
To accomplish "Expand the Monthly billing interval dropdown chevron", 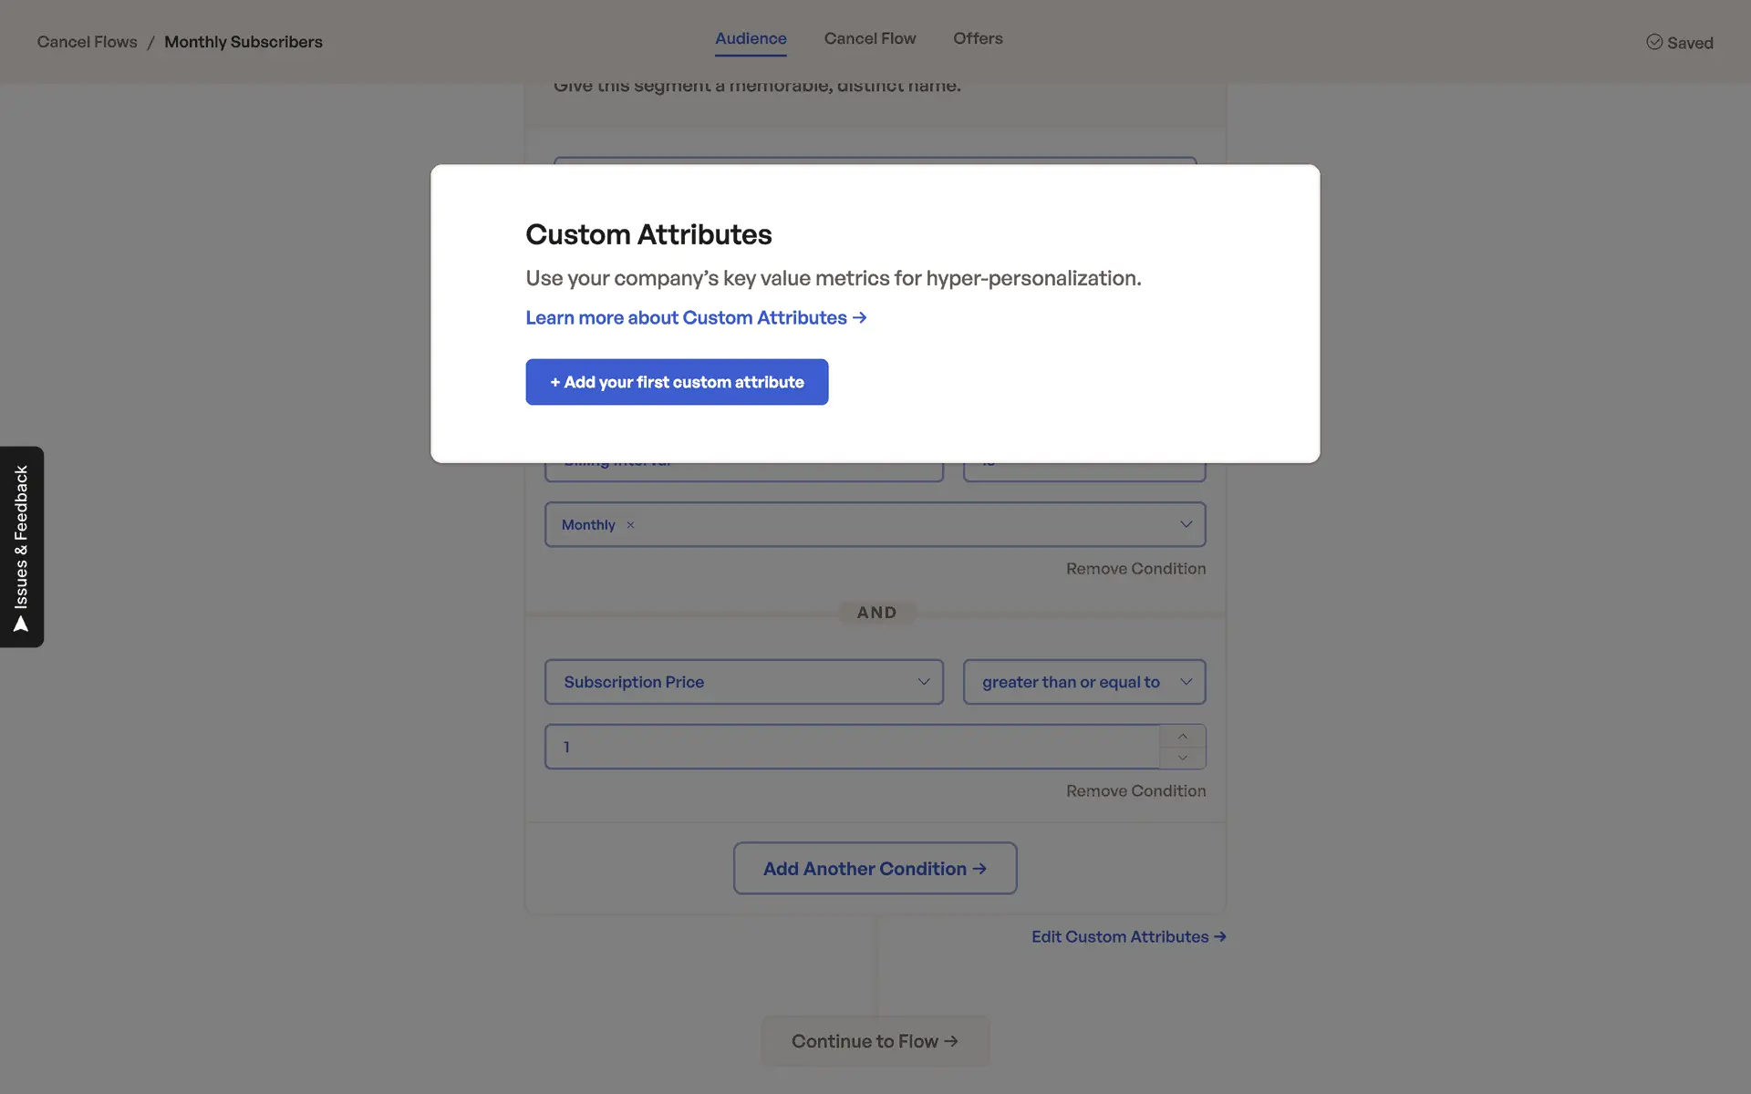I will pyautogui.click(x=1186, y=524).
